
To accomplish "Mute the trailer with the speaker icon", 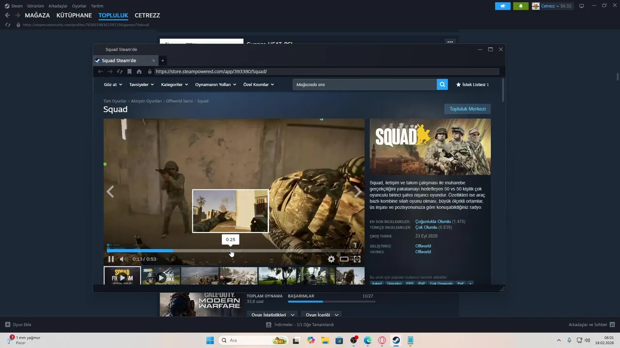I will tap(123, 259).
